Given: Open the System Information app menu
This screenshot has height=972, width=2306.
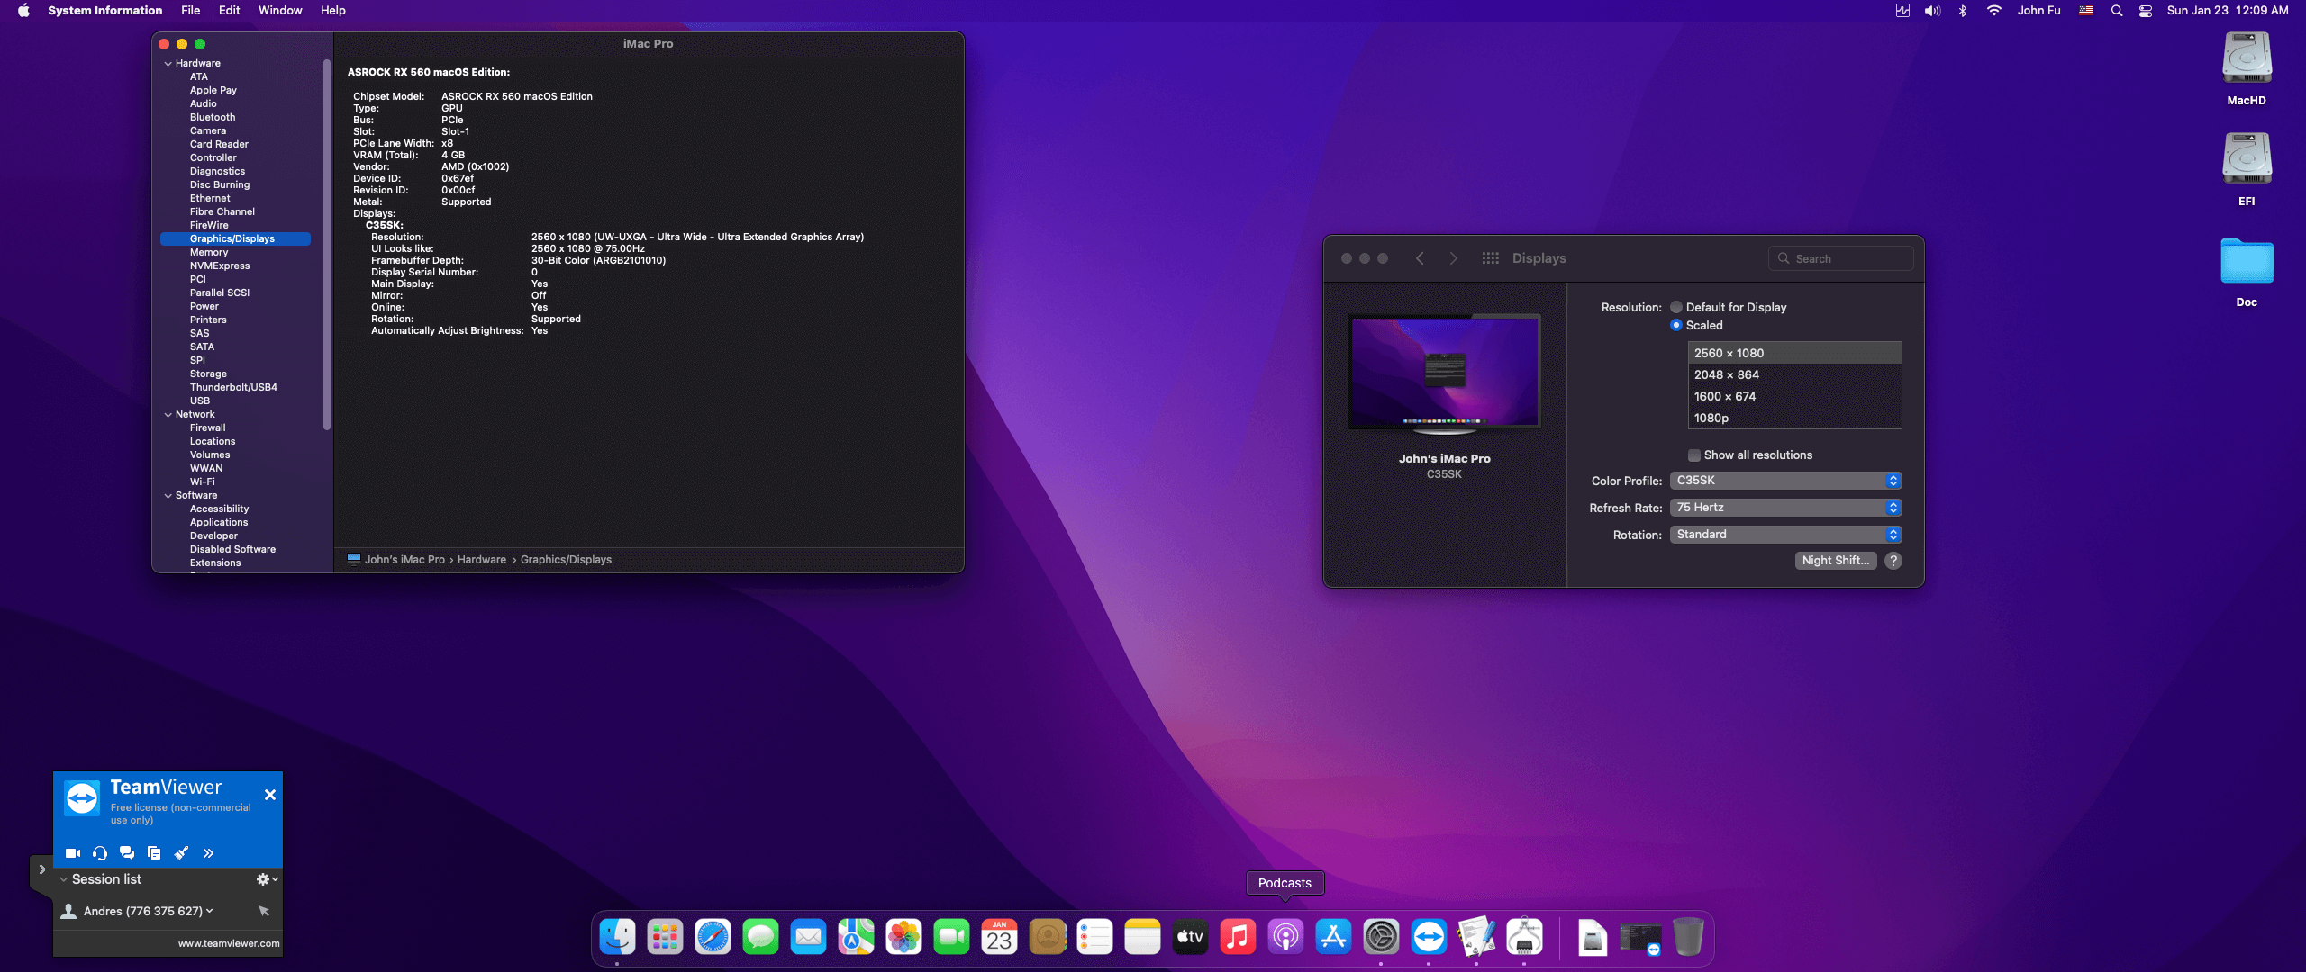Looking at the screenshot, I should click(105, 10).
